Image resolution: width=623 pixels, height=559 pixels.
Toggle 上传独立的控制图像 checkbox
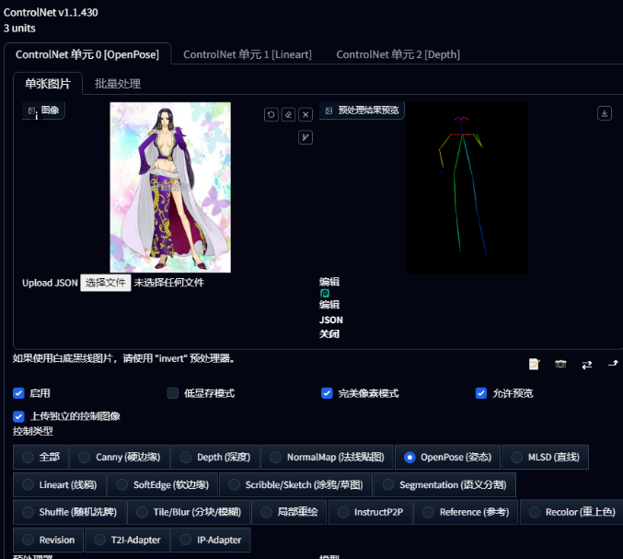(18, 416)
